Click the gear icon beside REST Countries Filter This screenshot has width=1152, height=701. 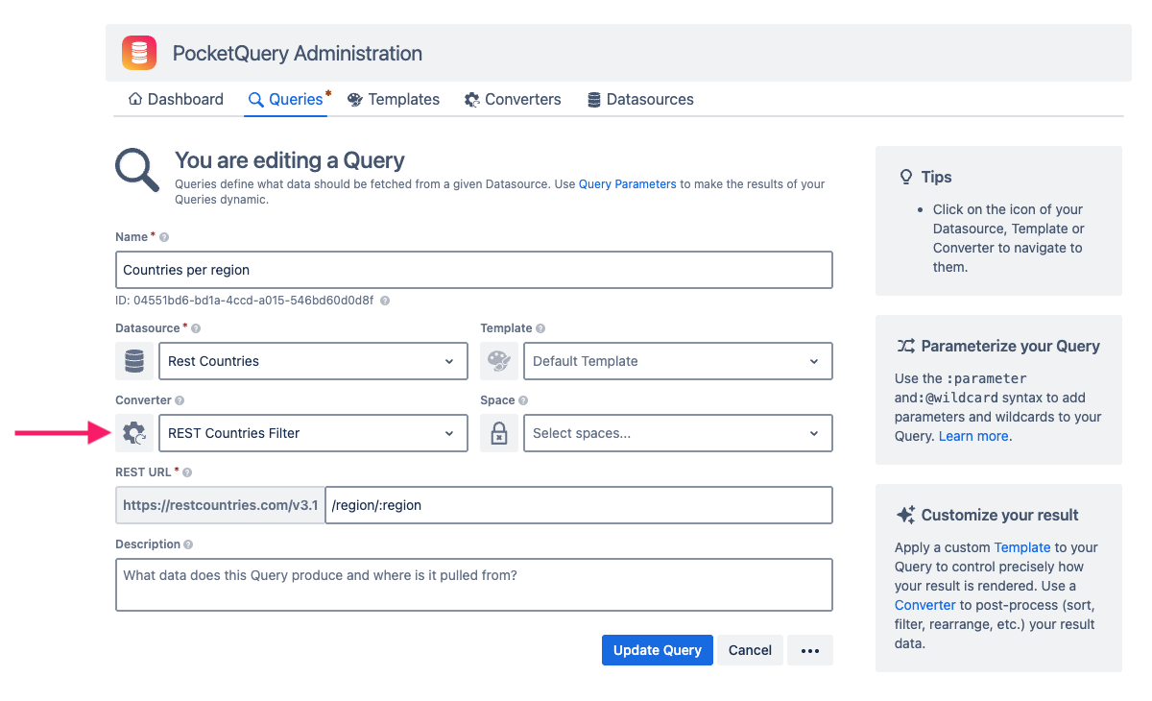tap(134, 433)
